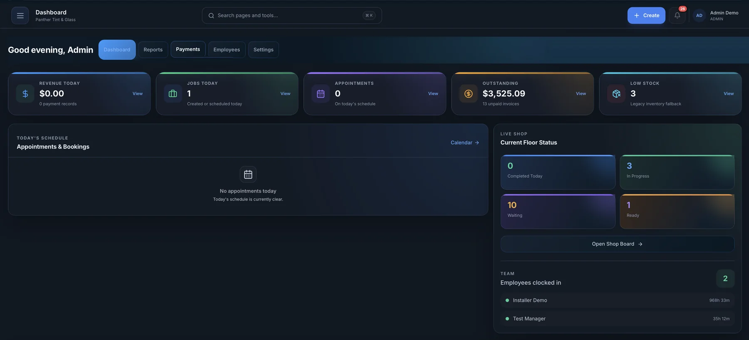Open the Settings tab
749x340 pixels.
(263, 50)
